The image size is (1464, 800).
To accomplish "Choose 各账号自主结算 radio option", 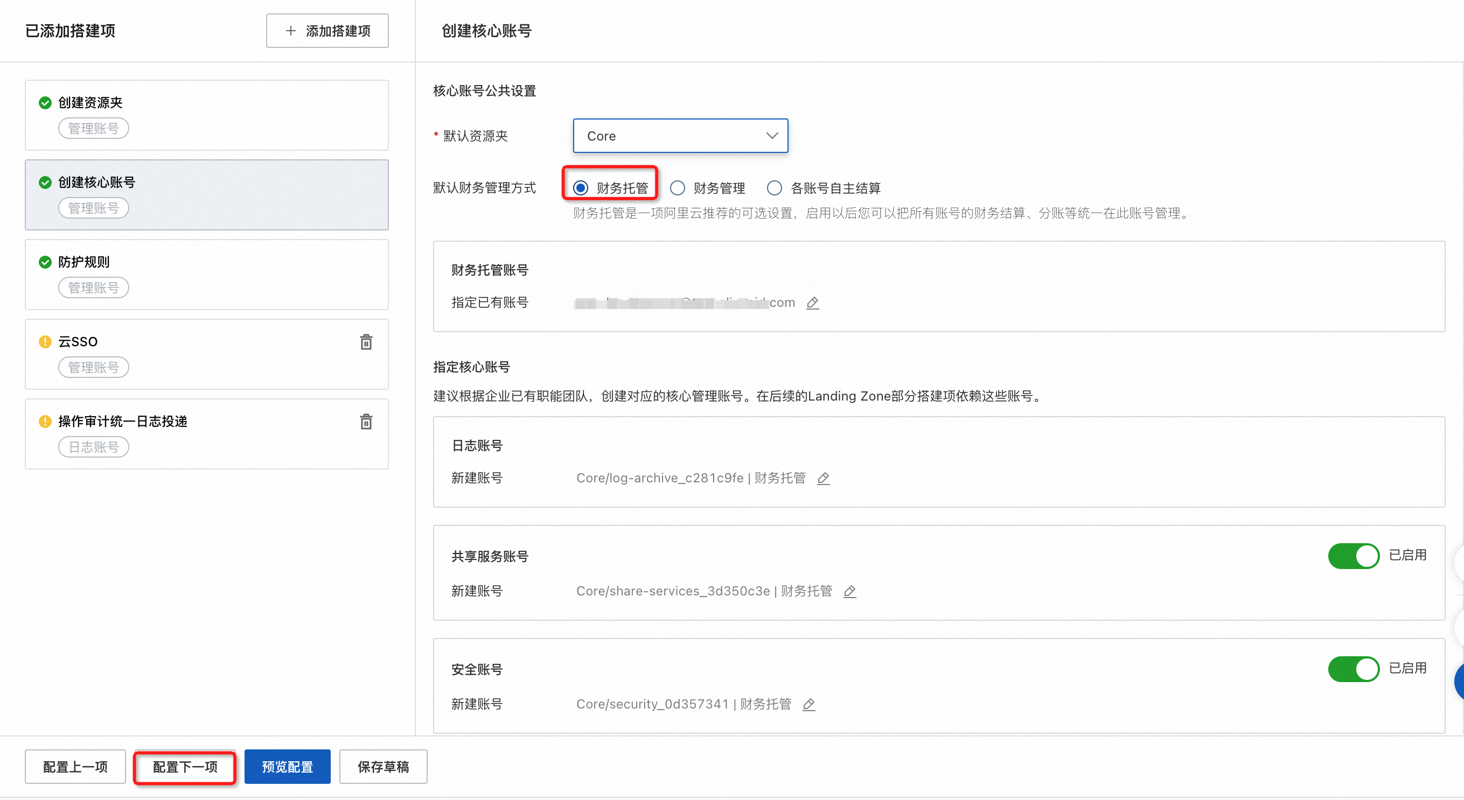I will 774,188.
